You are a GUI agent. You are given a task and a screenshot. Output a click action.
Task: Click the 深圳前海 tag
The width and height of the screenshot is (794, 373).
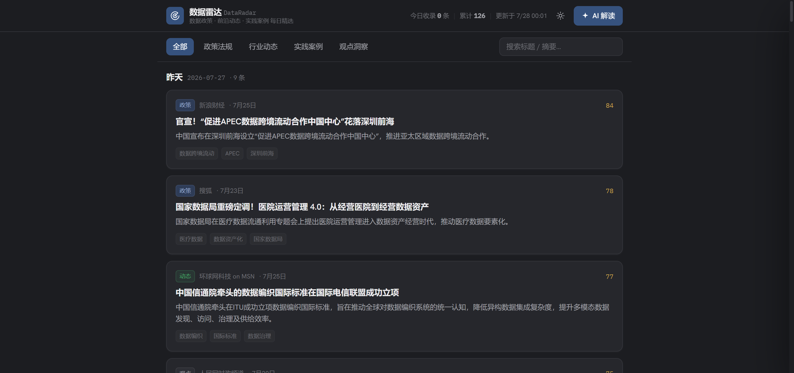[x=262, y=153]
